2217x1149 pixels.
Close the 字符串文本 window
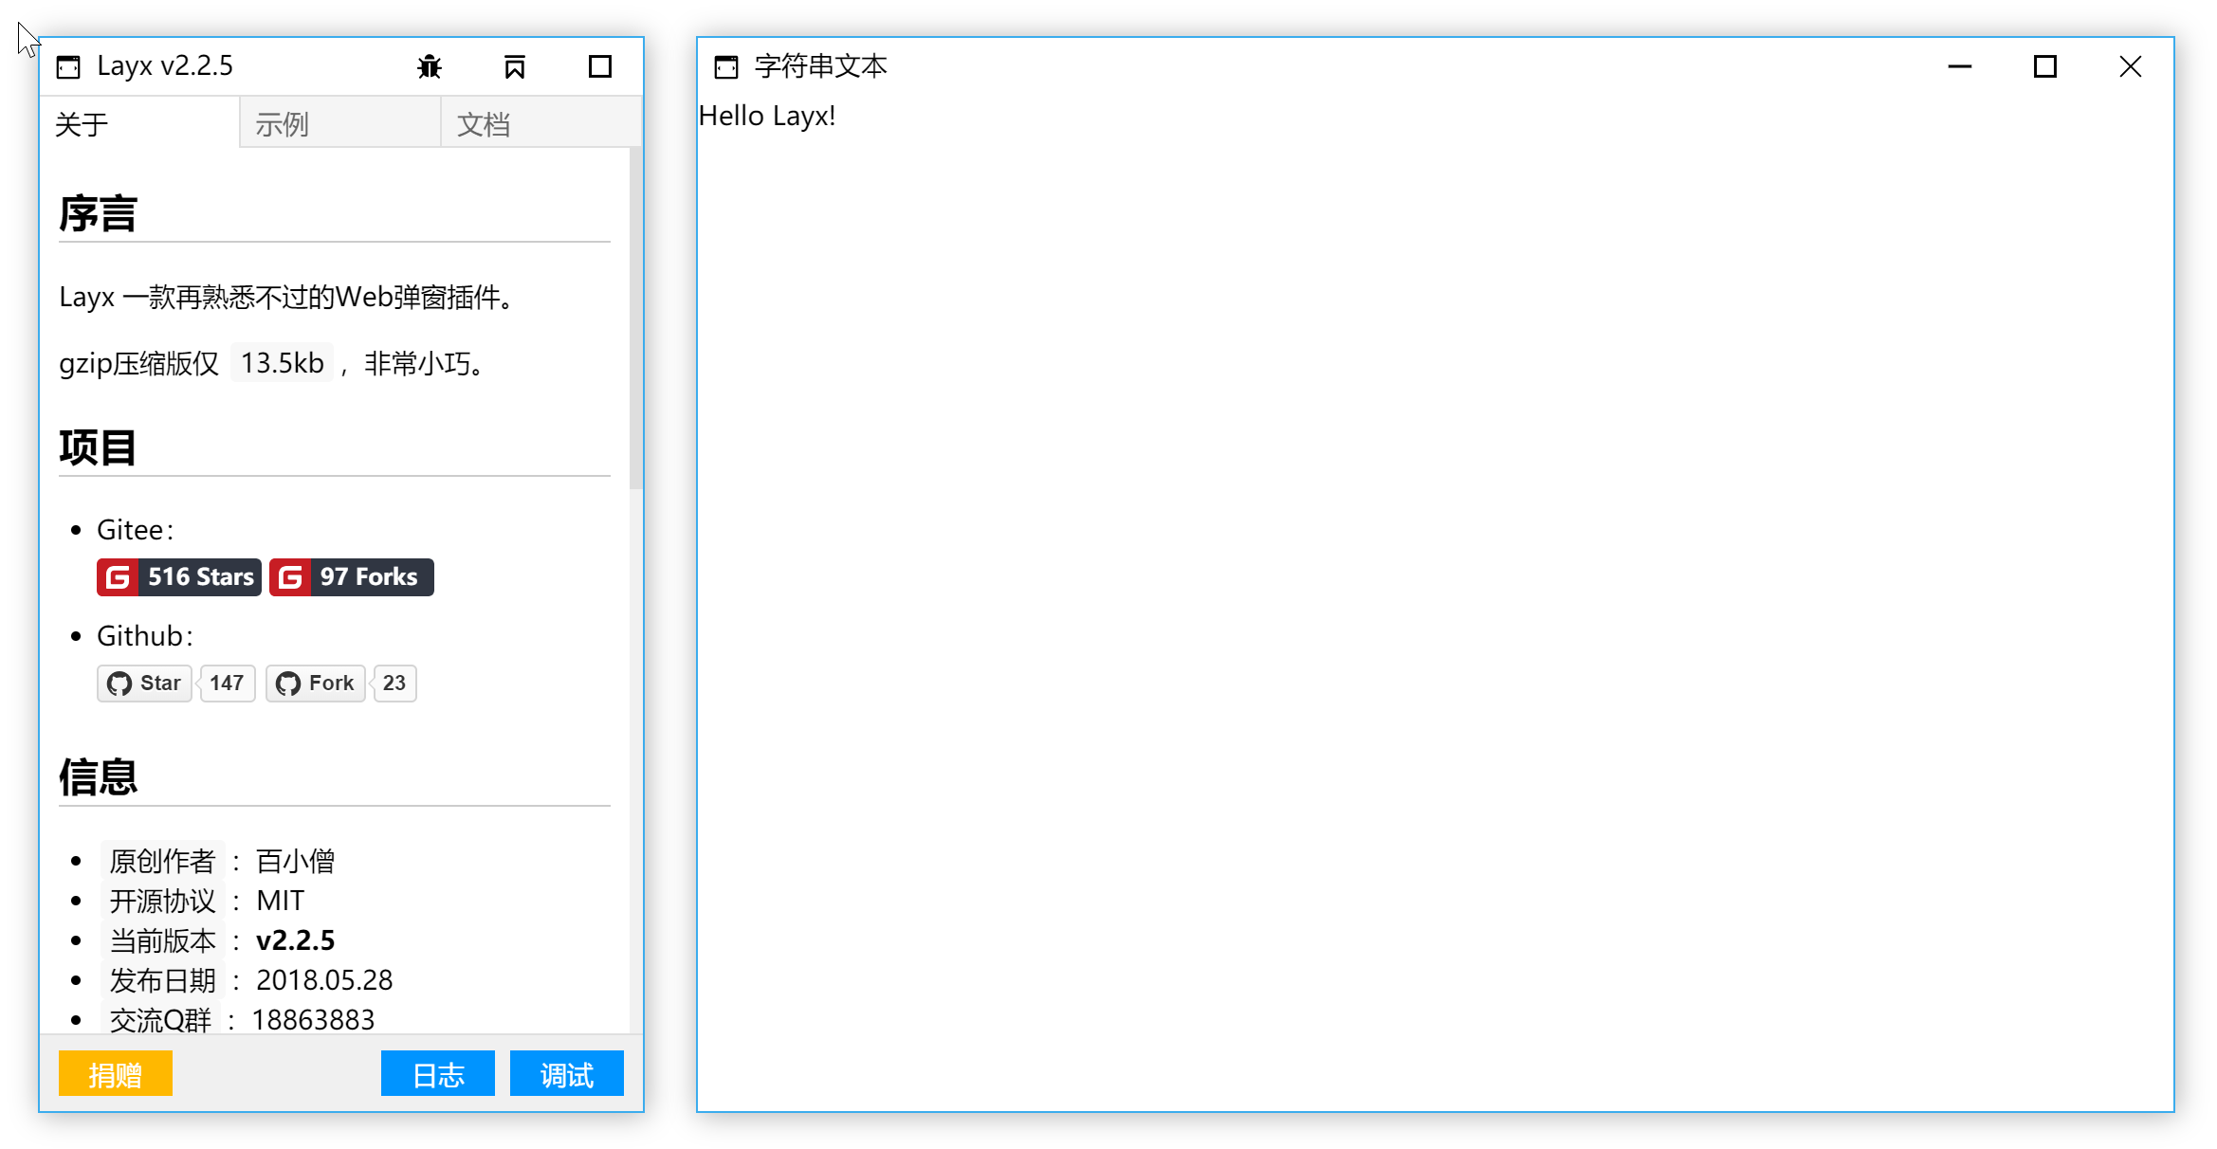point(2131,66)
